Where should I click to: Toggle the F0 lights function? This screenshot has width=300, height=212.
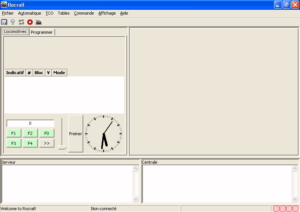pos(47,133)
